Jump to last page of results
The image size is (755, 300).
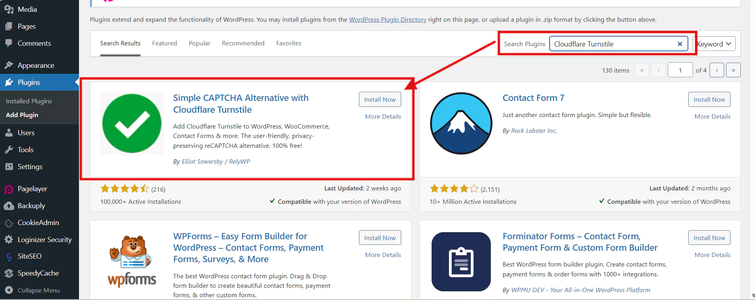[x=733, y=70]
